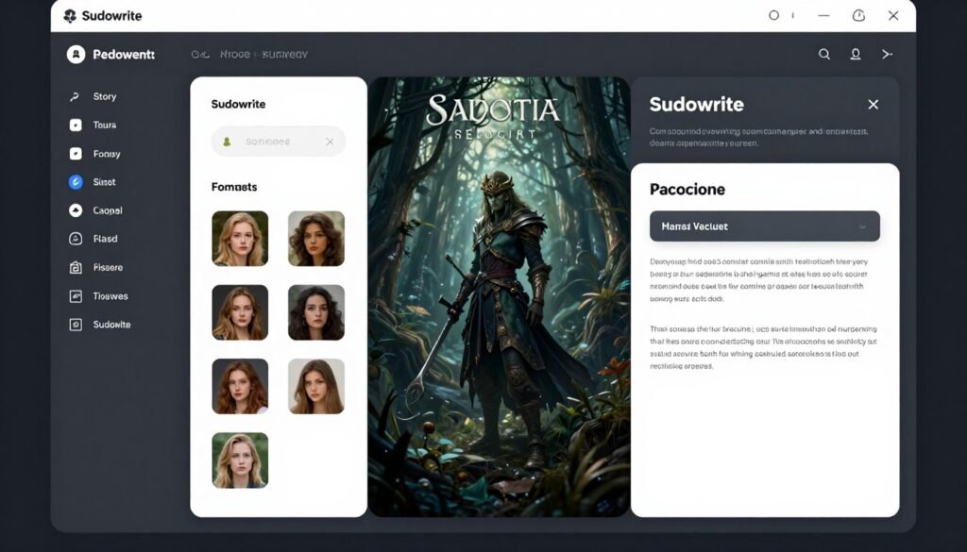Open search using the magnifier icon

pyautogui.click(x=824, y=54)
